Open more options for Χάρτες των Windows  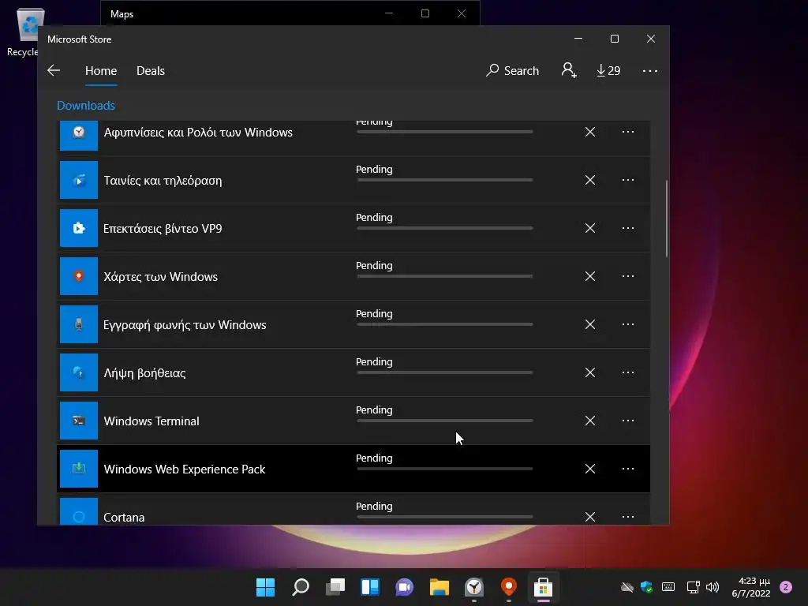(627, 276)
